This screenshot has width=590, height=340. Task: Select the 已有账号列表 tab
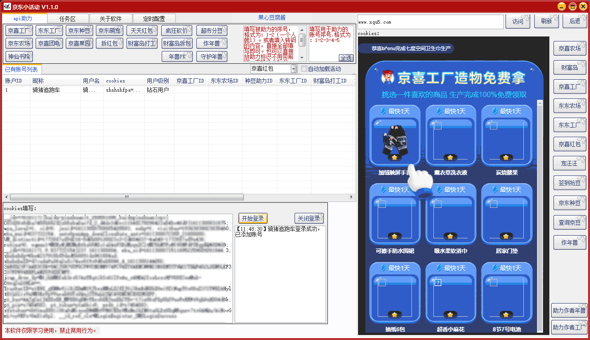(21, 69)
